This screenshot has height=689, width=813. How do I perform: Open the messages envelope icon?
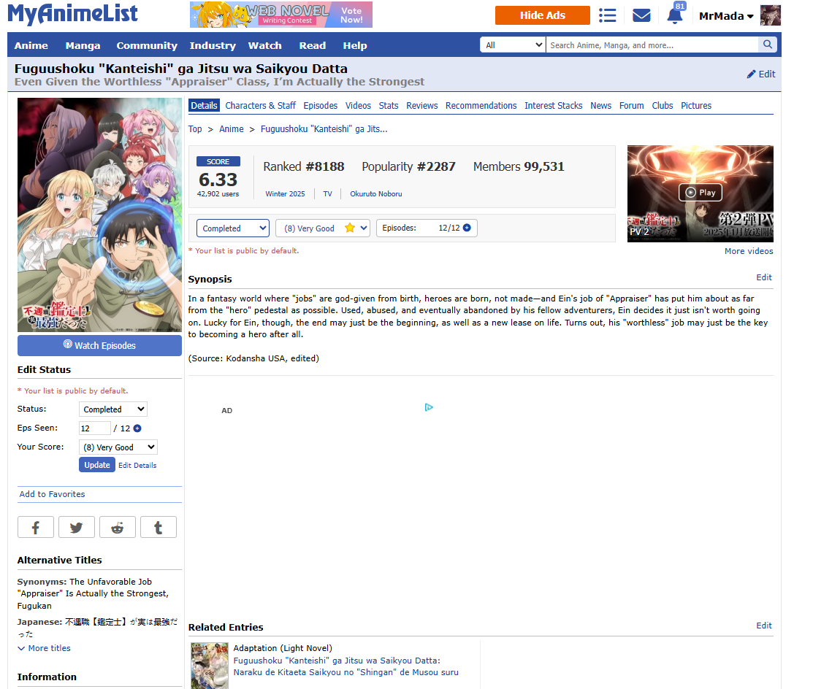(x=641, y=15)
